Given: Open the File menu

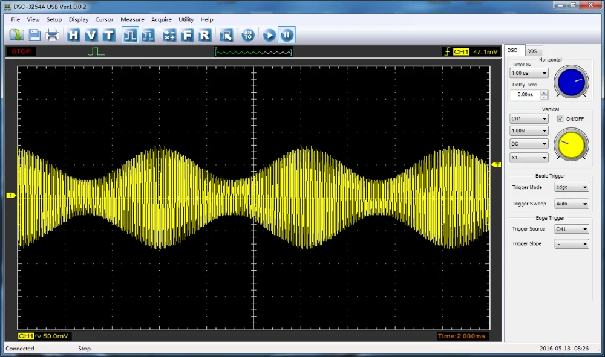Looking at the screenshot, I should pos(16,19).
